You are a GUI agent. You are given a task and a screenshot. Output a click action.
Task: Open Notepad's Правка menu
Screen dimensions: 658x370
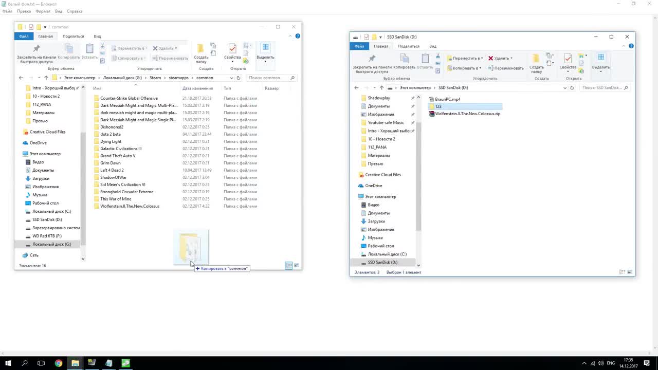point(24,11)
